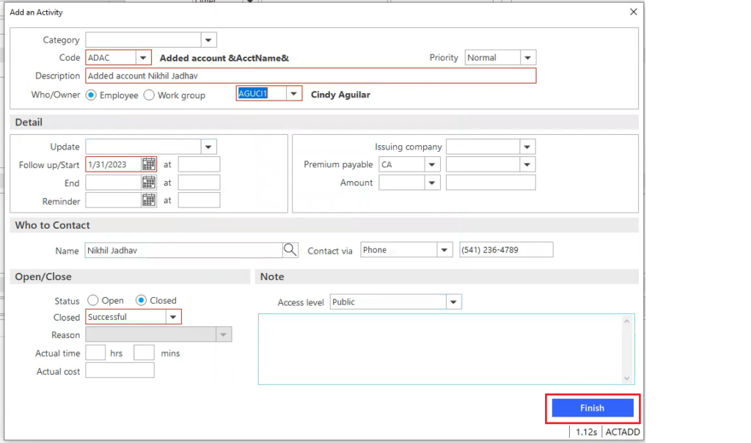
Task: Select the Work group radio button
Action: [x=149, y=95]
